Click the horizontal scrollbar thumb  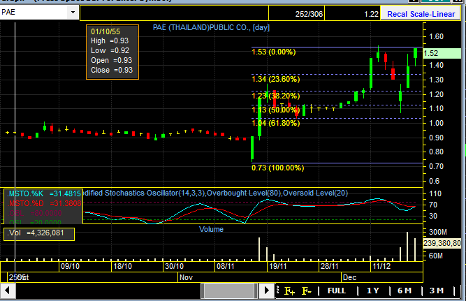(x=229, y=291)
